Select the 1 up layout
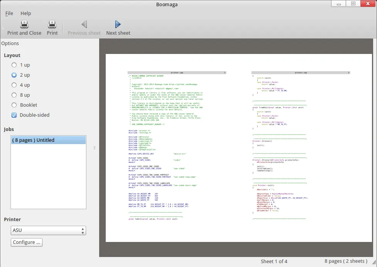The height and width of the screenshot is (267, 377). tap(14, 65)
